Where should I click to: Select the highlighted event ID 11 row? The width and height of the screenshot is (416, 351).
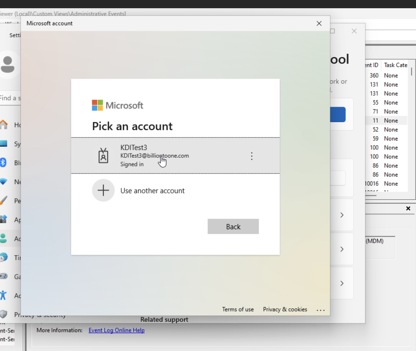click(386, 120)
